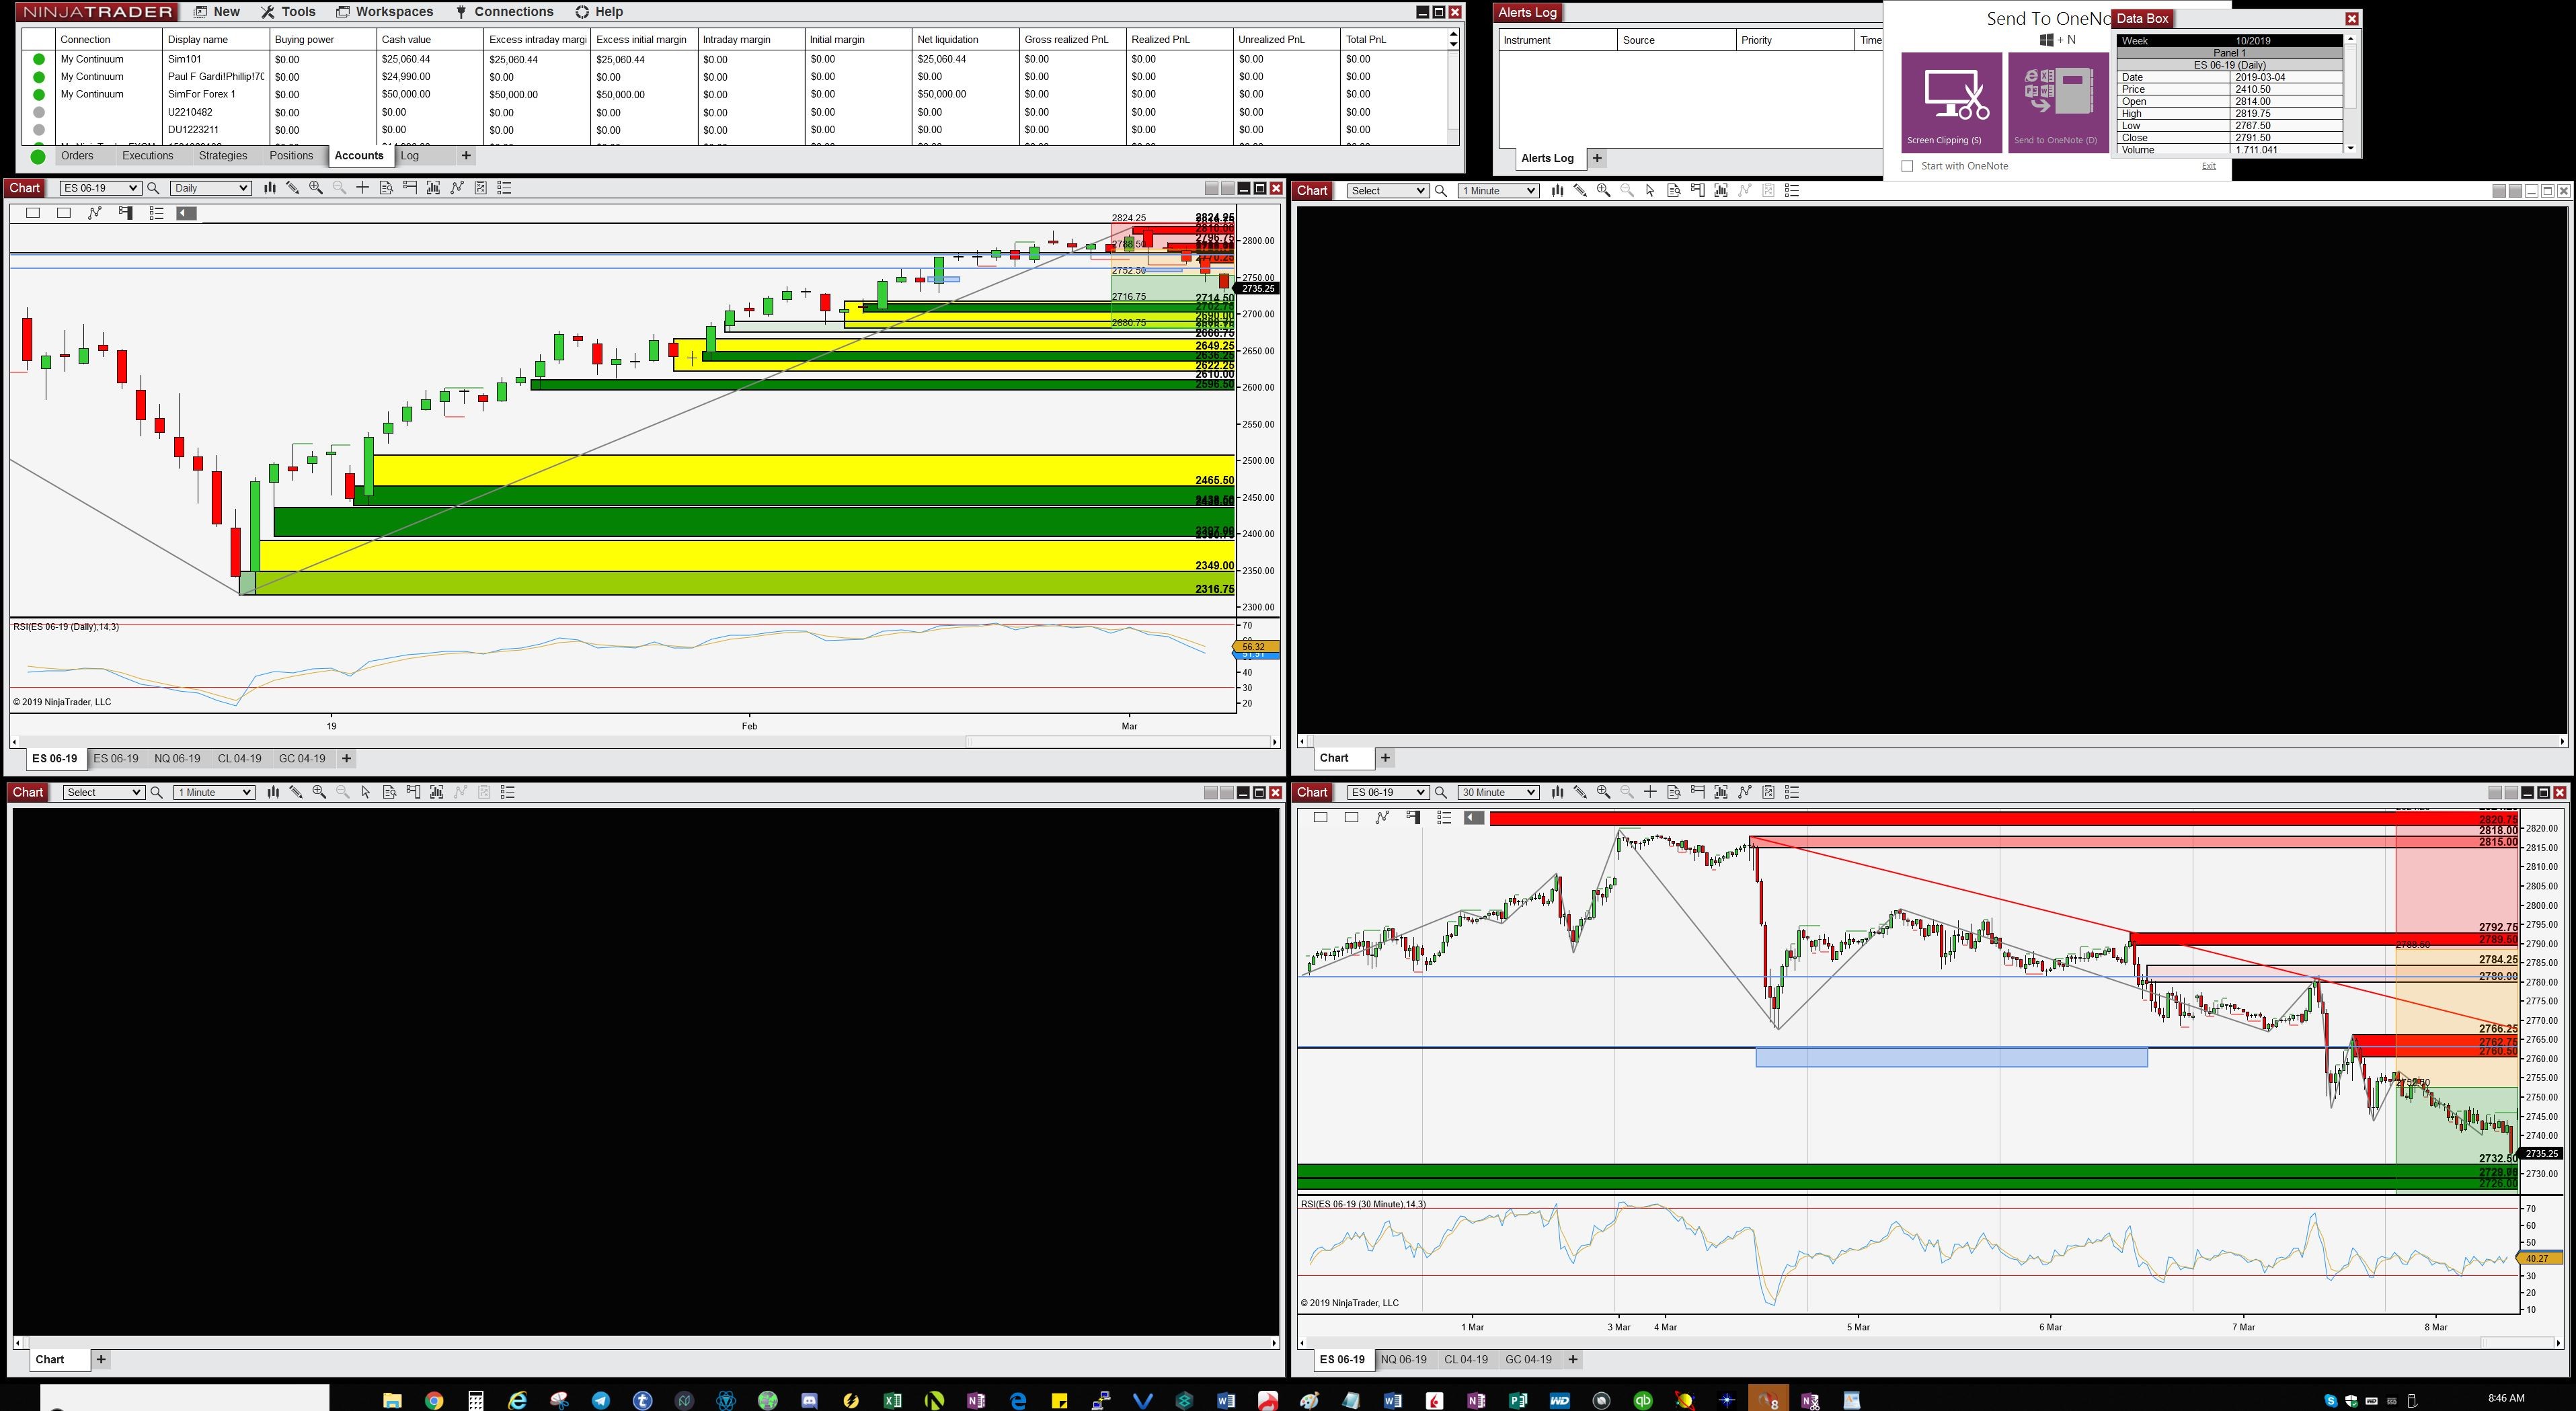The height and width of the screenshot is (1411, 2576).
Task: Open the Daily interval dropdown
Action: [243, 188]
